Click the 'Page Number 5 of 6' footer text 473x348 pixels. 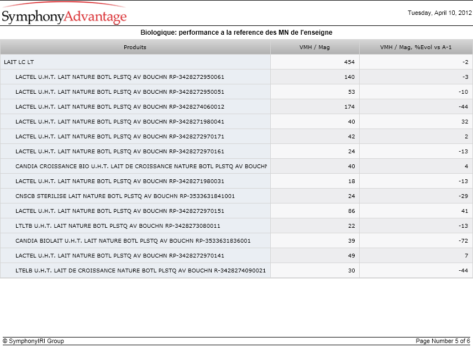coord(443,341)
